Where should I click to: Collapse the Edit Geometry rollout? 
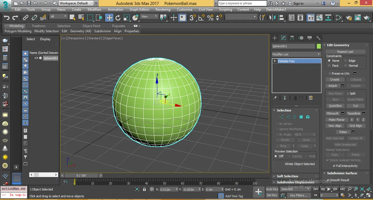tap(325, 45)
